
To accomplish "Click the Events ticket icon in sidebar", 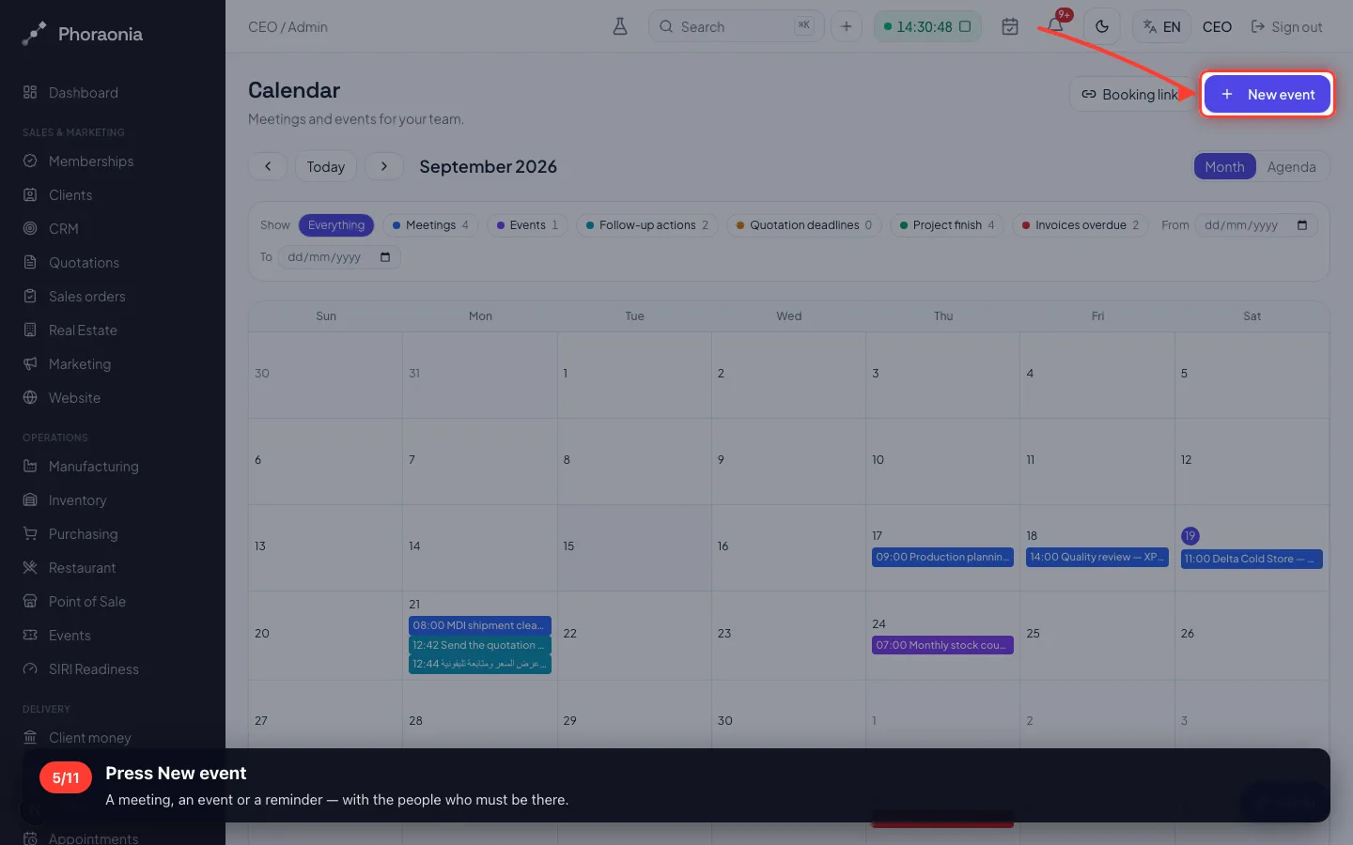I will pyautogui.click(x=30, y=635).
